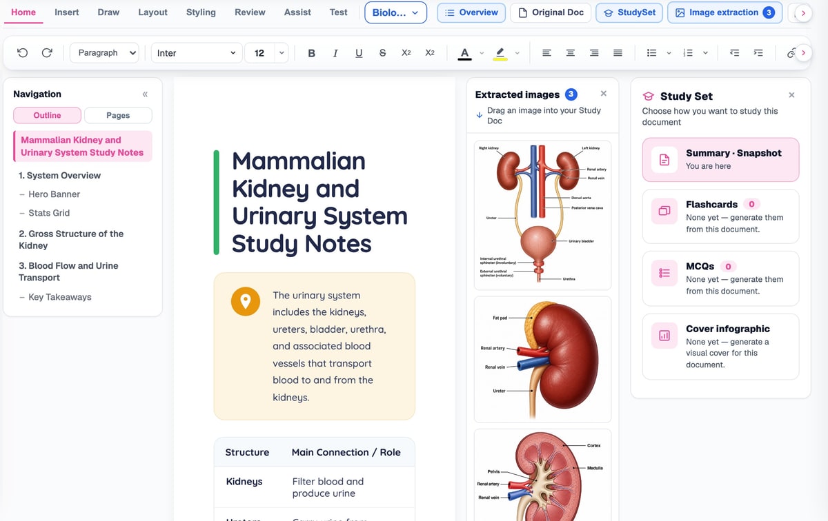Jump to 3. Blood Flow and Urine Transport
The image size is (828, 521).
tap(68, 272)
